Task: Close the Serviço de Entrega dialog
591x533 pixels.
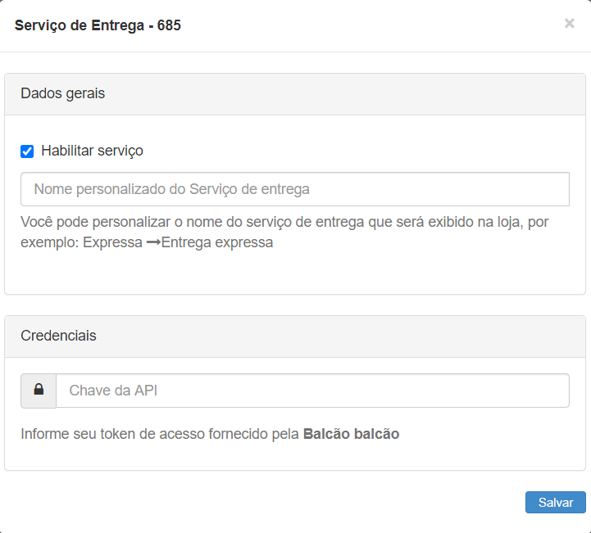Action: (569, 24)
